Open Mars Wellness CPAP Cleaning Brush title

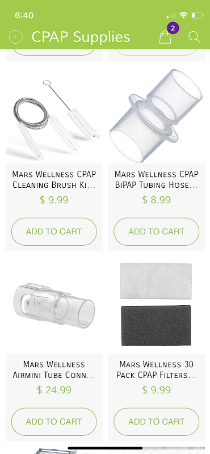tap(54, 179)
